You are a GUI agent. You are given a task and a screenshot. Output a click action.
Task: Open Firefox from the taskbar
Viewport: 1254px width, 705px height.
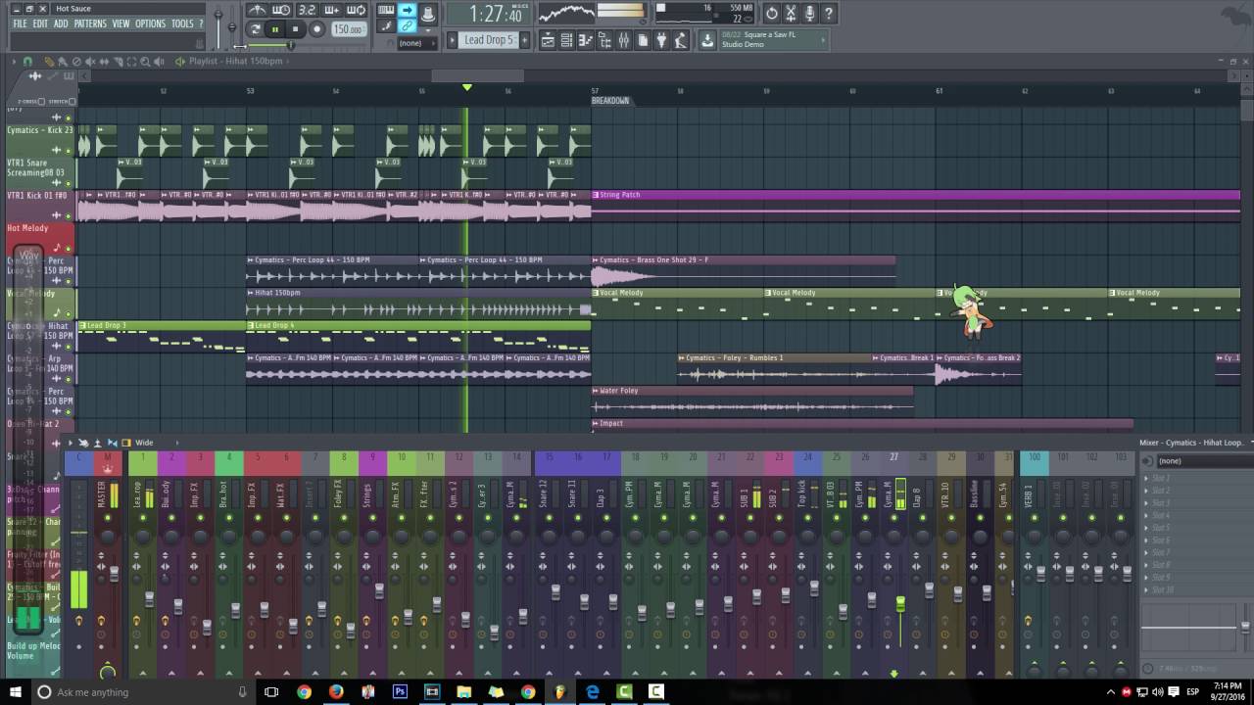[x=336, y=691]
